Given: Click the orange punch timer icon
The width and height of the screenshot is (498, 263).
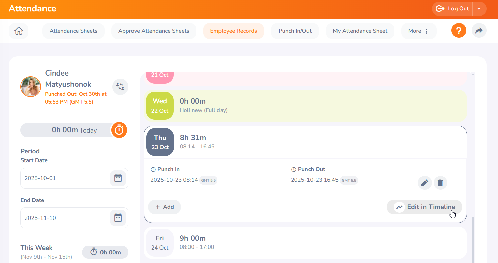Looking at the screenshot, I should tap(119, 130).
